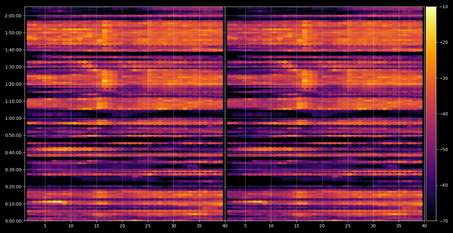The image size is (453, 233).
Task: Click the 0:00:00 time axis label
Action: point(13,221)
